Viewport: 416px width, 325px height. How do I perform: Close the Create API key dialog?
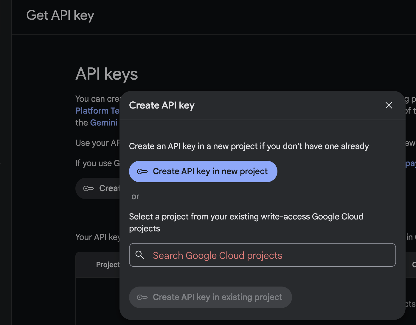pos(389,105)
